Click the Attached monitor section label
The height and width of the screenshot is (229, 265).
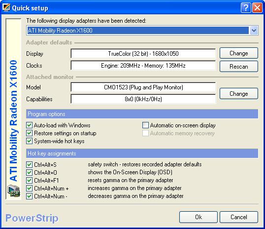click(50, 77)
